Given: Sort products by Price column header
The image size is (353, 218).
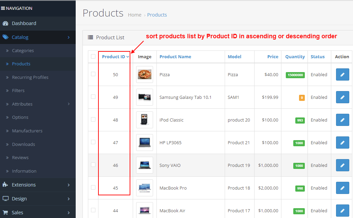Looking at the screenshot, I should tap(273, 57).
